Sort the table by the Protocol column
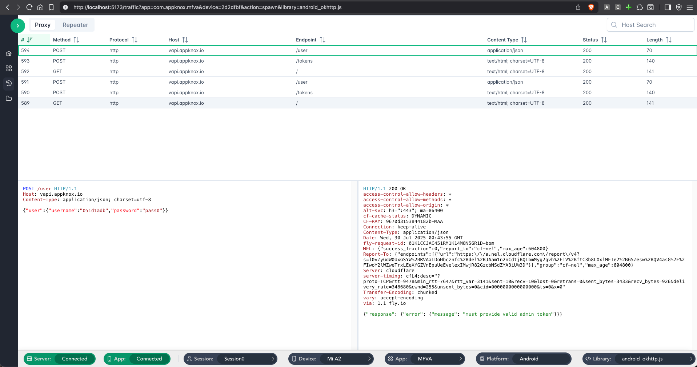 point(135,40)
